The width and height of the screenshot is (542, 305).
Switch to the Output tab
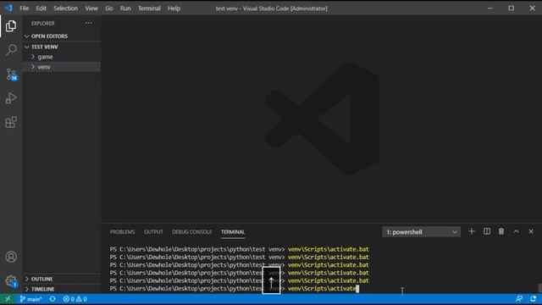point(153,232)
